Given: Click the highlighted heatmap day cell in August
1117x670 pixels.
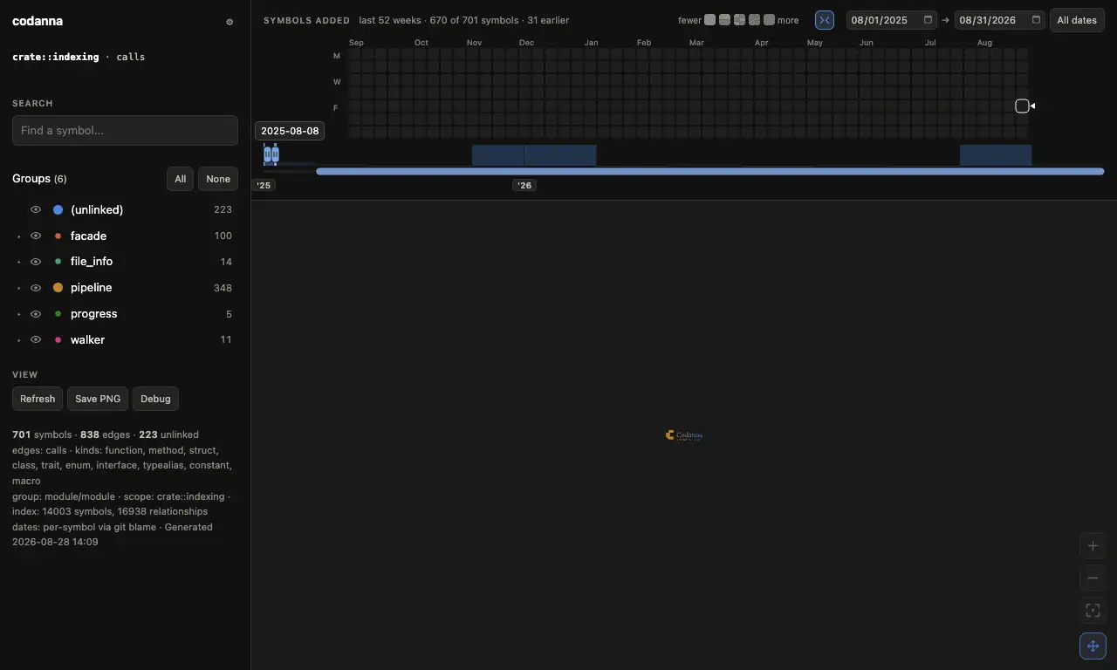Looking at the screenshot, I should (x=1022, y=106).
